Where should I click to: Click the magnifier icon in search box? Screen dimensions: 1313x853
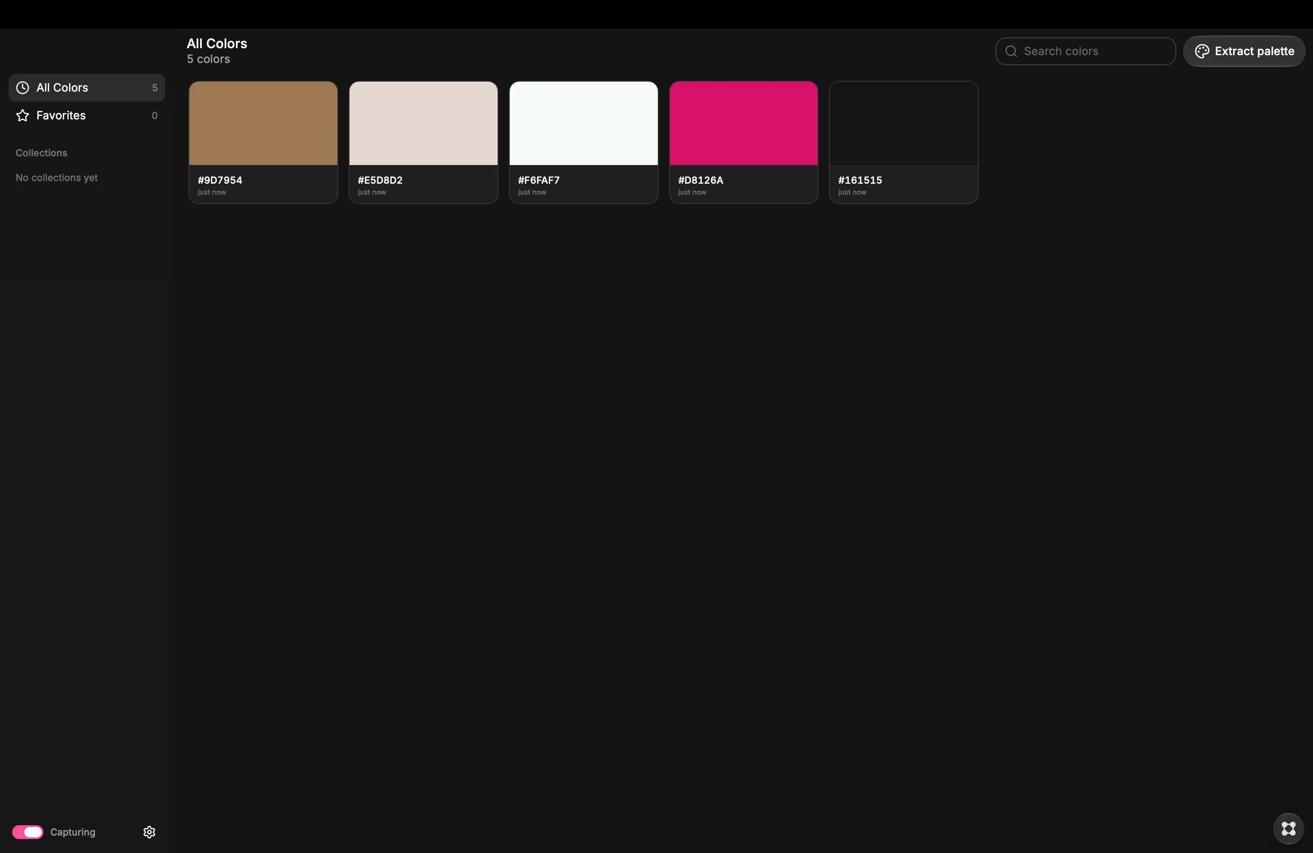point(1011,51)
